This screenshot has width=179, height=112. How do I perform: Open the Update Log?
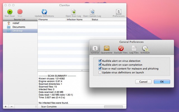(92, 12)
